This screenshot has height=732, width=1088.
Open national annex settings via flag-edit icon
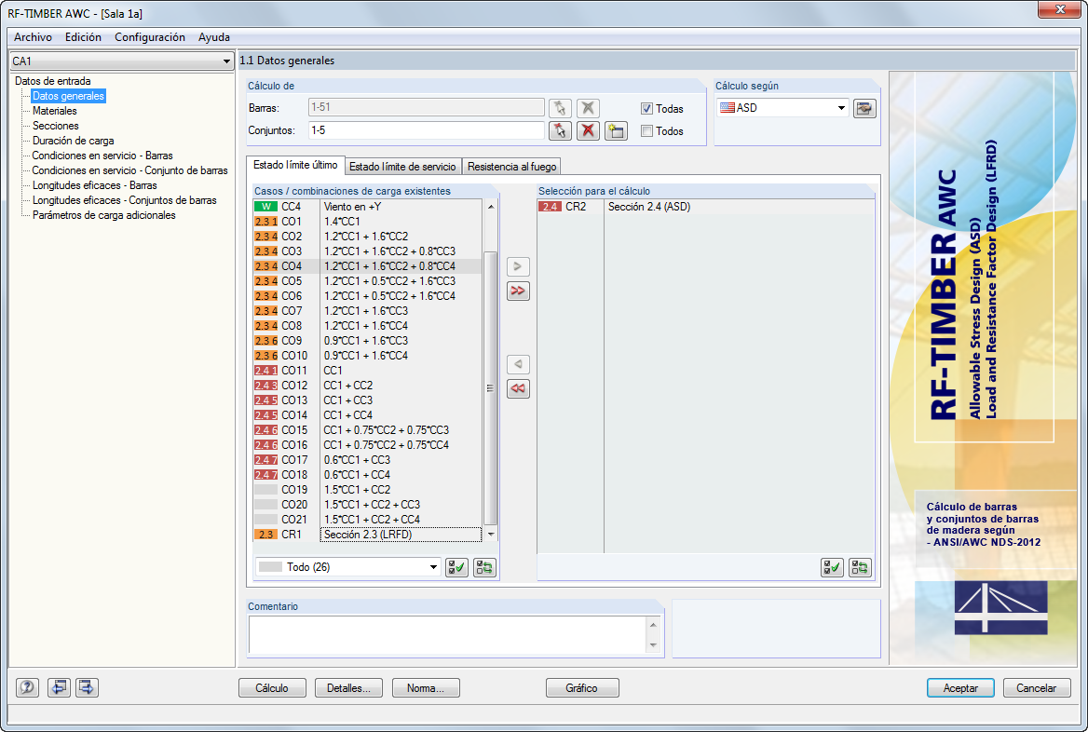tap(864, 108)
